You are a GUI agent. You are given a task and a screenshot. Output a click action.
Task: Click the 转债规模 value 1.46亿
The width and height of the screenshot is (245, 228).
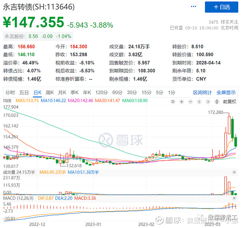pyautogui.click(x=34, y=79)
